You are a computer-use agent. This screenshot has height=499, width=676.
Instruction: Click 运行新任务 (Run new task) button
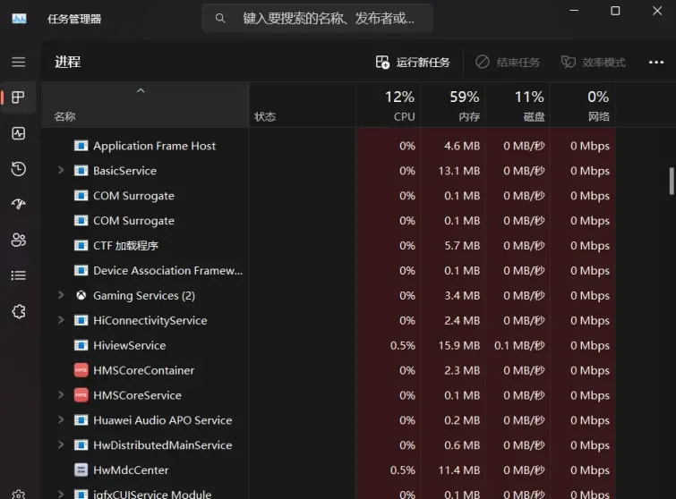413,63
